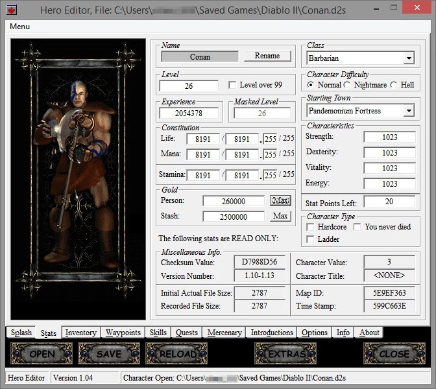
Task: Click the current Mana value field
Action: [203, 154]
